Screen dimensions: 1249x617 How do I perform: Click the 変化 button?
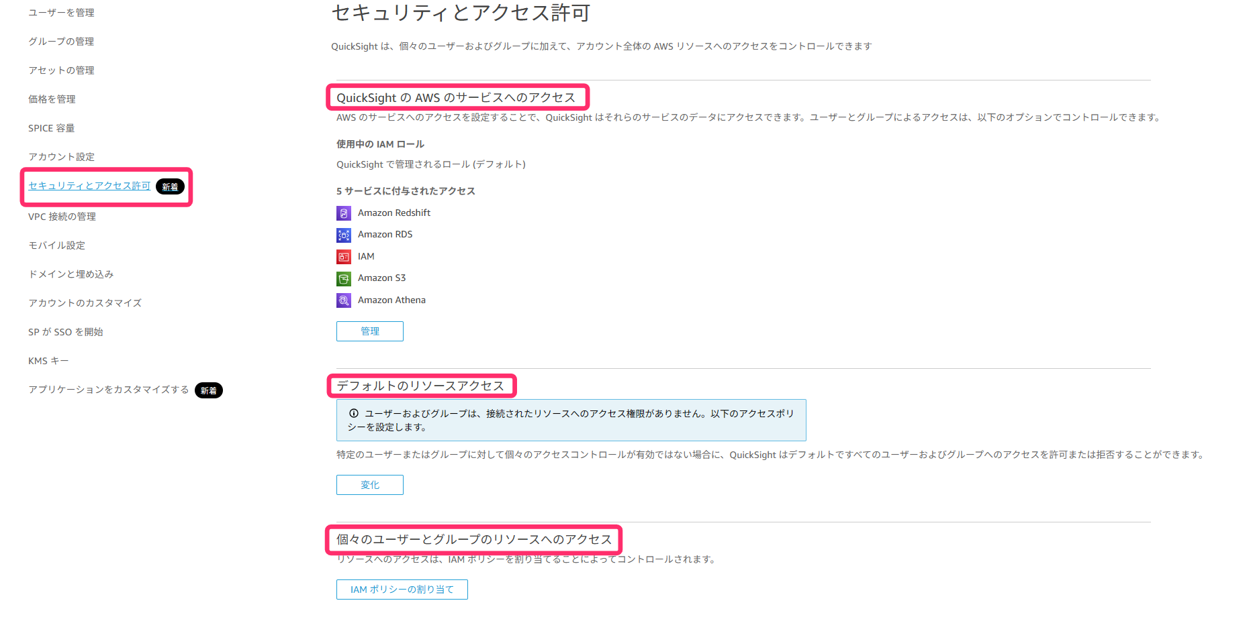tap(370, 485)
